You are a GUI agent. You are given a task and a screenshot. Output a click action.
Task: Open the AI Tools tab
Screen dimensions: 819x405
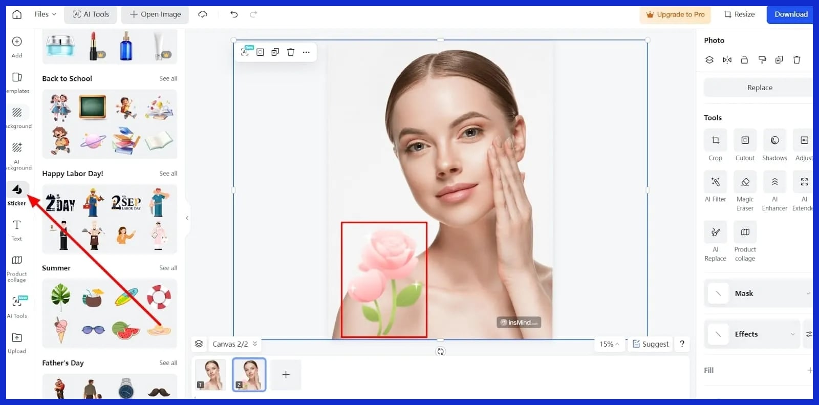(91, 14)
